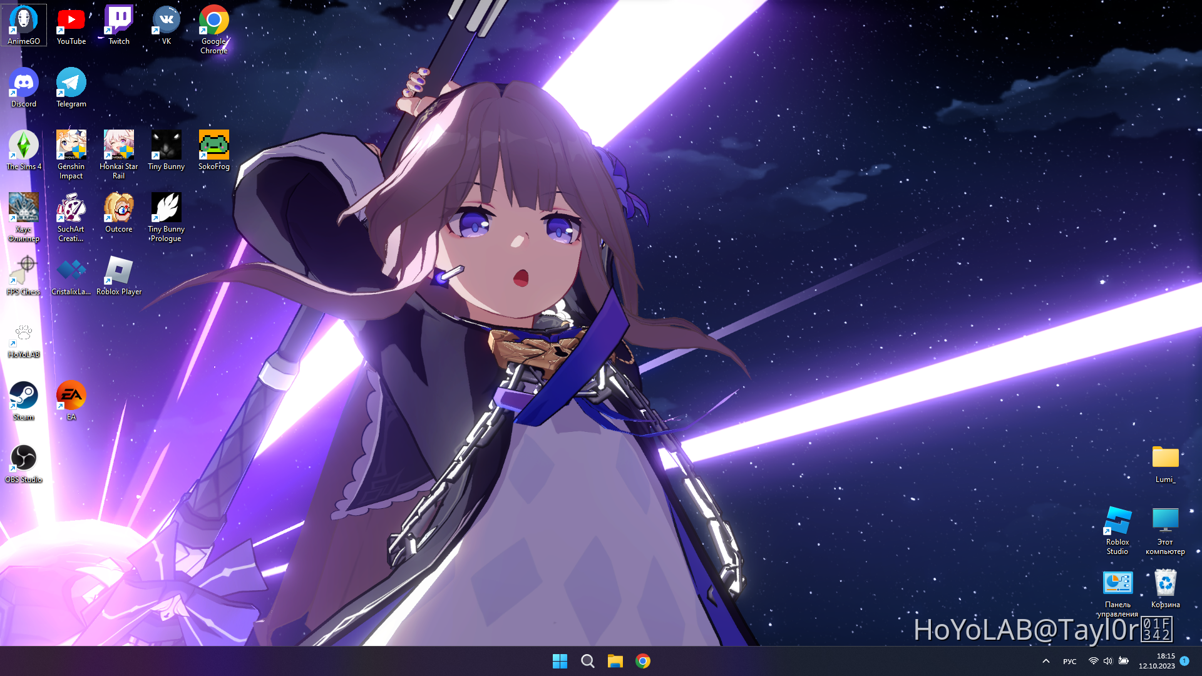Select the FPS Chess icon
Viewport: 1202px width, 676px height.
click(24, 275)
